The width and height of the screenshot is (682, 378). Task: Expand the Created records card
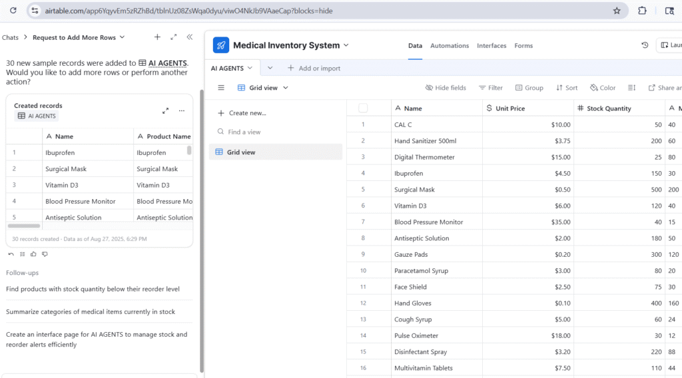165,110
